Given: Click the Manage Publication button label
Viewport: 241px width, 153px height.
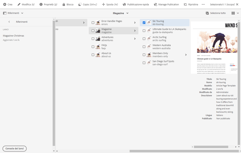Looking at the screenshot, I should point(168,5).
